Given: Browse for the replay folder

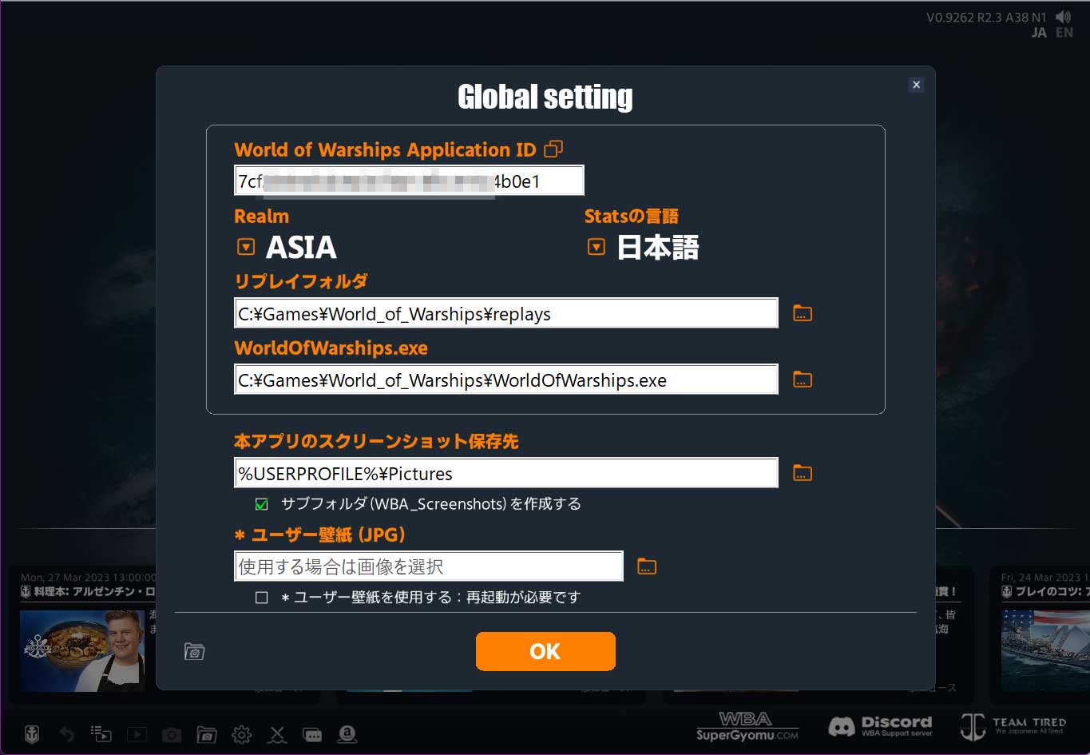Looking at the screenshot, I should [x=803, y=313].
